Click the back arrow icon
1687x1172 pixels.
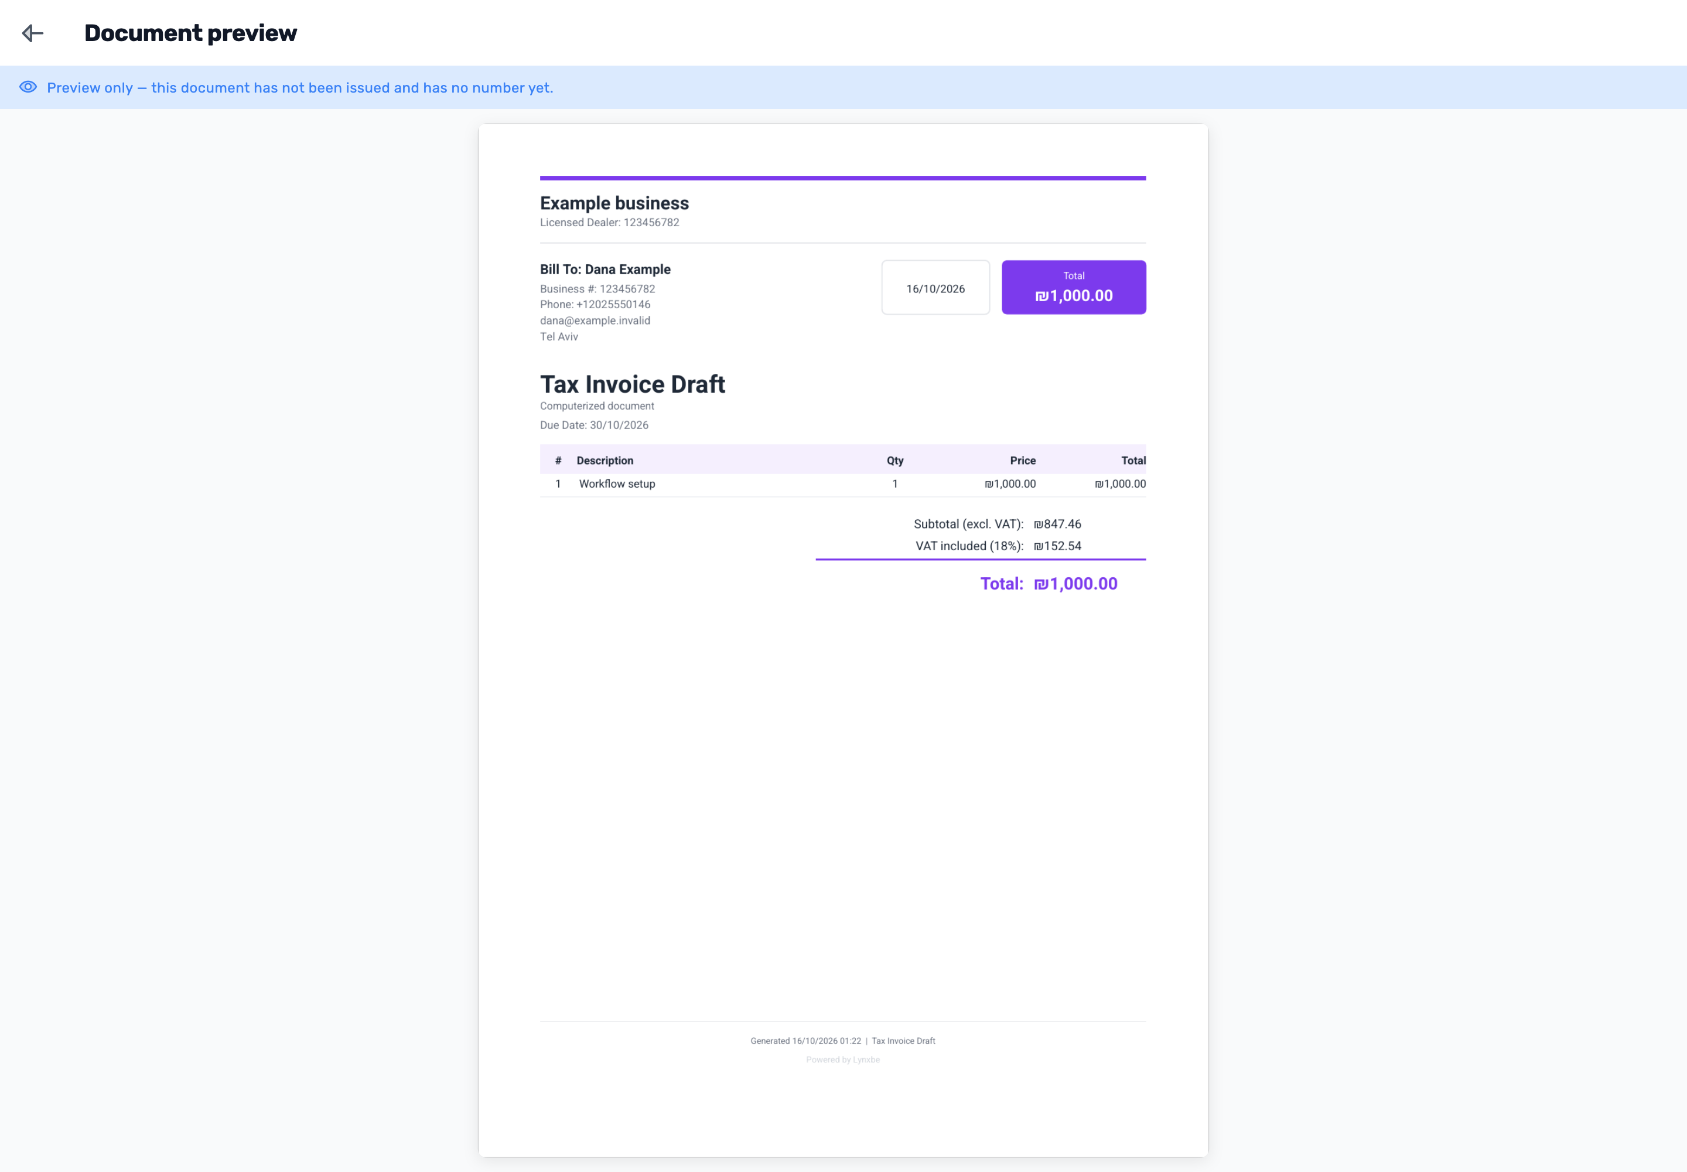[33, 33]
